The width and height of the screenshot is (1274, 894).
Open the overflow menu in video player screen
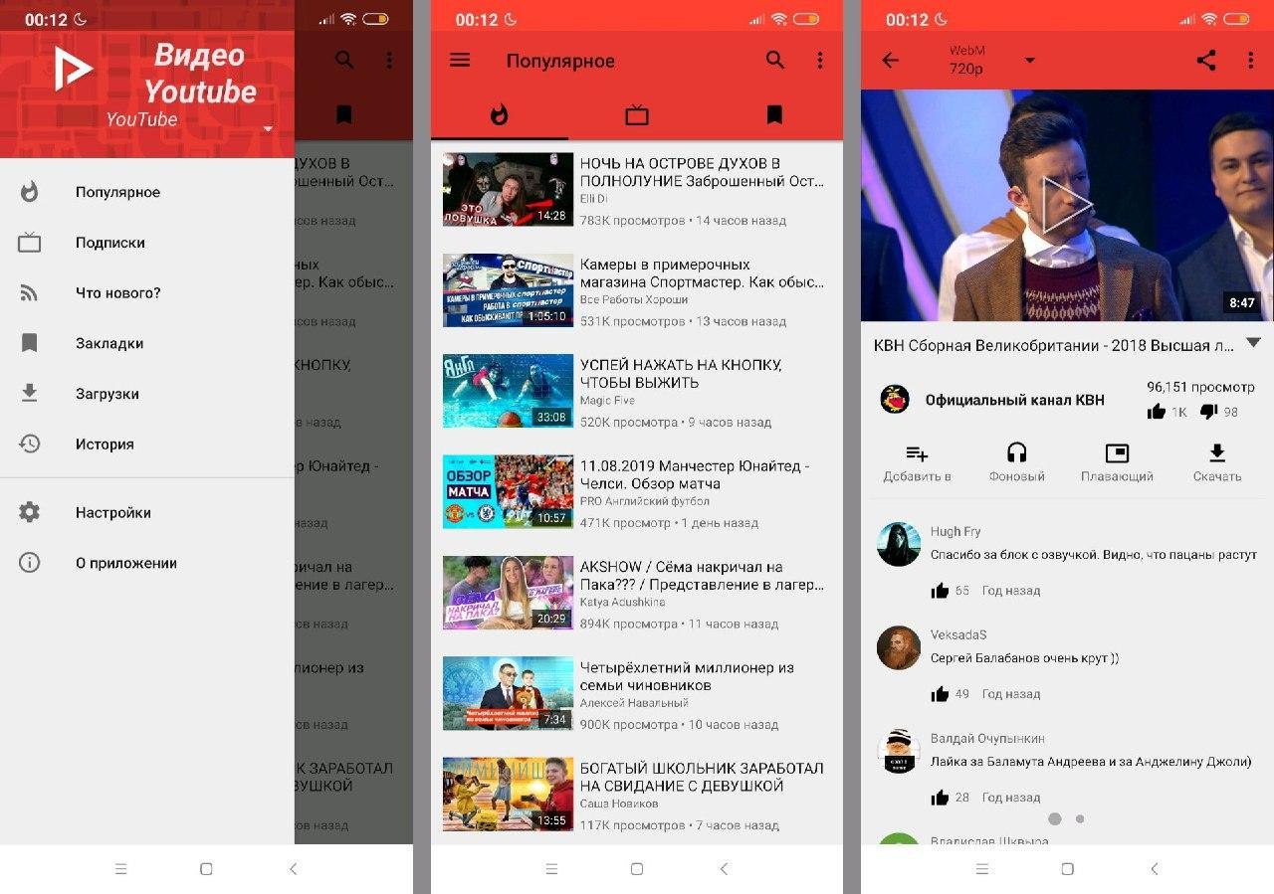coord(1251,61)
